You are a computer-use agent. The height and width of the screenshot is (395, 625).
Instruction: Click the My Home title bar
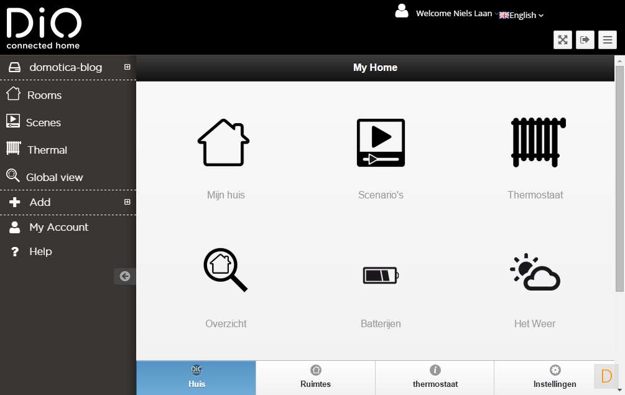tap(375, 67)
